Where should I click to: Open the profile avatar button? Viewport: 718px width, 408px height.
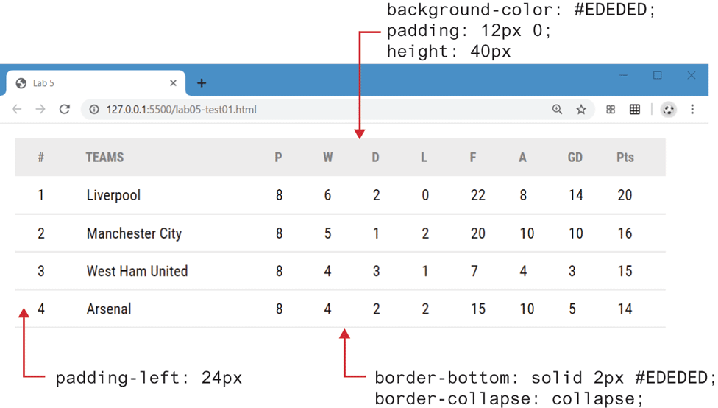[668, 110]
